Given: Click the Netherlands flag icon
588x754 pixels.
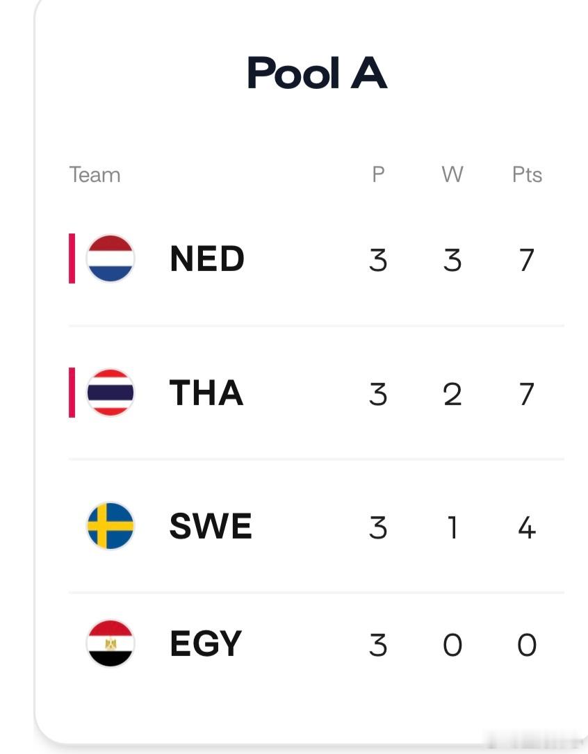Looking at the screenshot, I should pos(110,259).
